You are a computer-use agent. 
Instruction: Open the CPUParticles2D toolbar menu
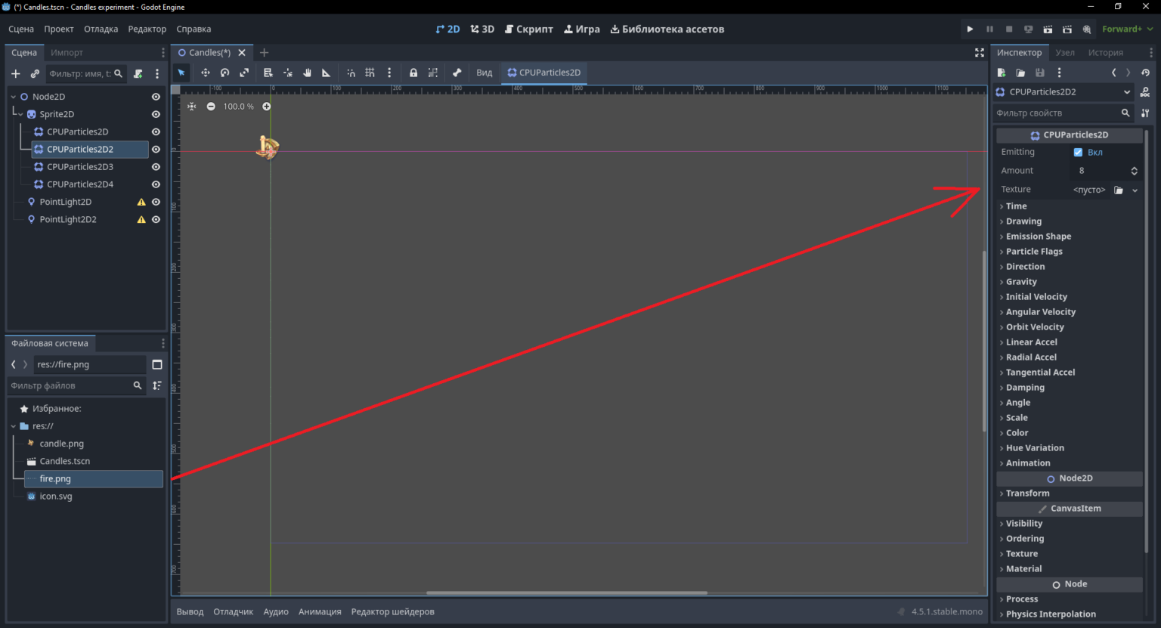(544, 73)
